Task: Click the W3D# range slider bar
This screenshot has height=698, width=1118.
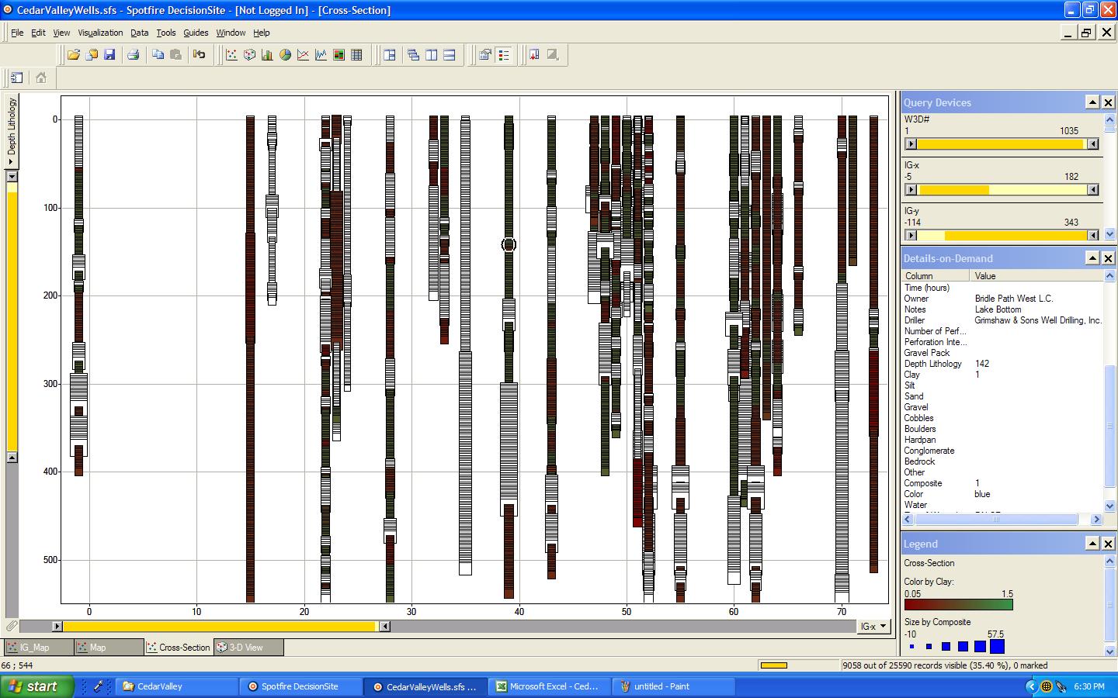Action: click(x=1000, y=144)
